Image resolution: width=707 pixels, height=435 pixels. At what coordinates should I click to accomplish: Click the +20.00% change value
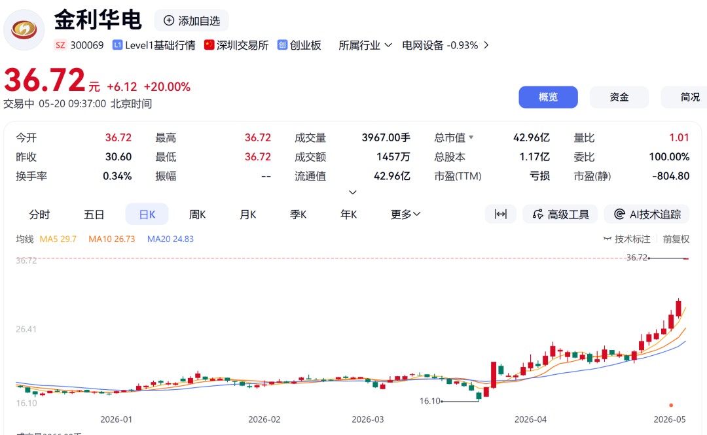(167, 86)
